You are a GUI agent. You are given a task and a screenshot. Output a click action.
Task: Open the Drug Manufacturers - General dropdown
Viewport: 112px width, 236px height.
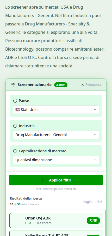56,135
